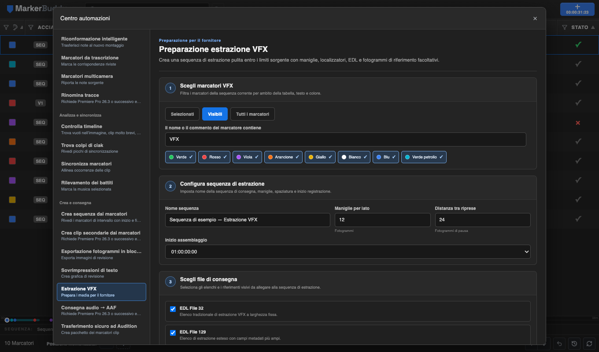Toggle the Verde petrolio color filter chip
599x352 pixels.
[x=424, y=157]
